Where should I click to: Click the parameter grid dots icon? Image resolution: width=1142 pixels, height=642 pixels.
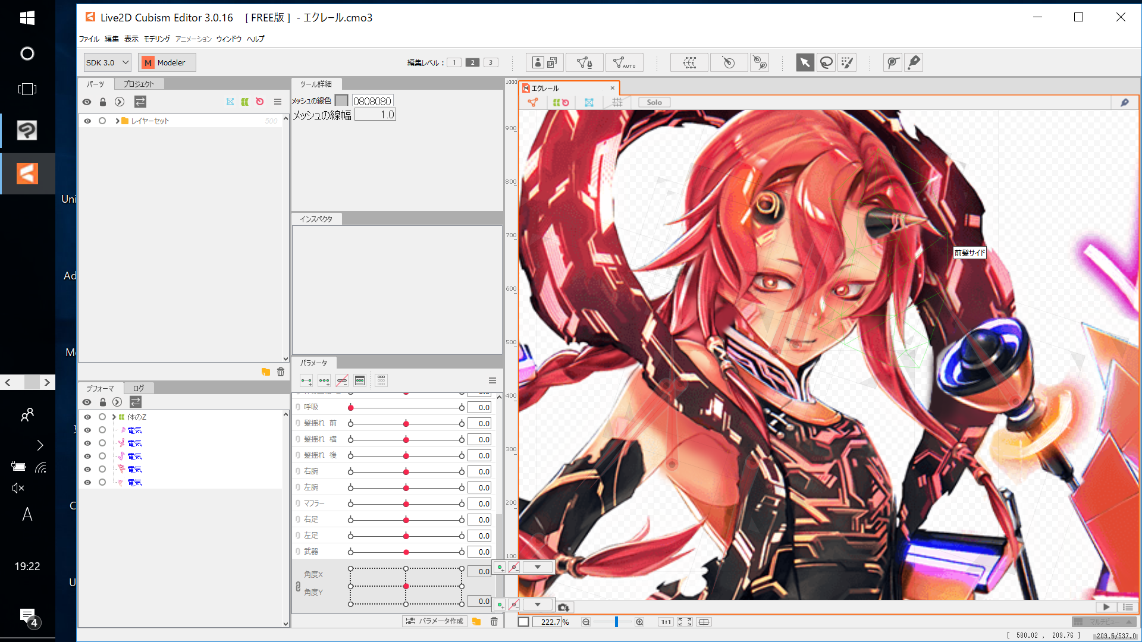point(381,380)
